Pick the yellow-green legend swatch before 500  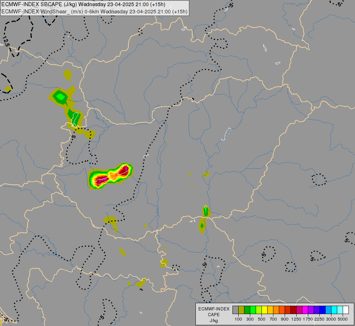(259, 310)
